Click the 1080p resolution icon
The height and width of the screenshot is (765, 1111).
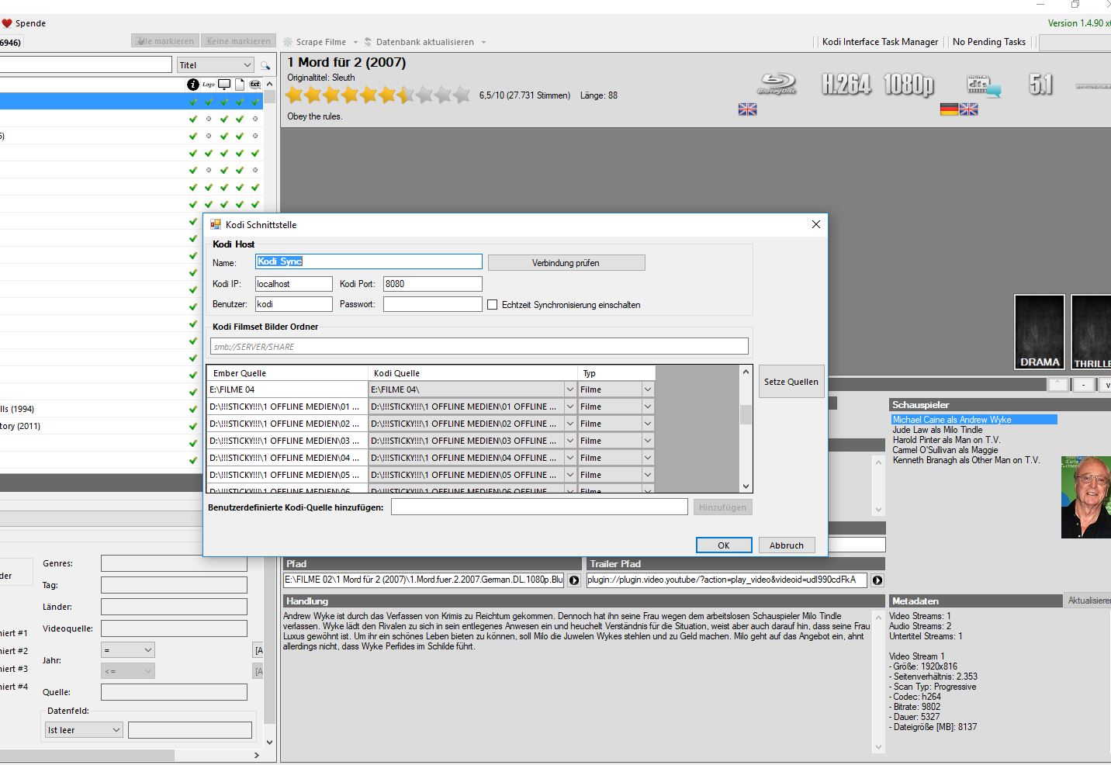click(909, 84)
